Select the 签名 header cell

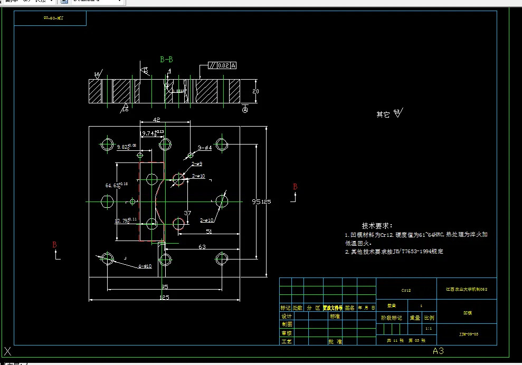(x=349, y=308)
